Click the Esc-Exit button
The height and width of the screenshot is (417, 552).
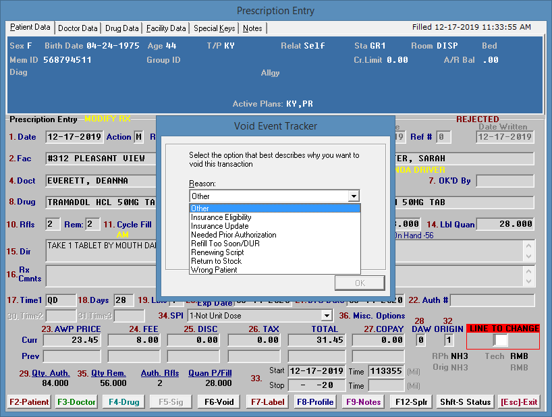[518, 402]
